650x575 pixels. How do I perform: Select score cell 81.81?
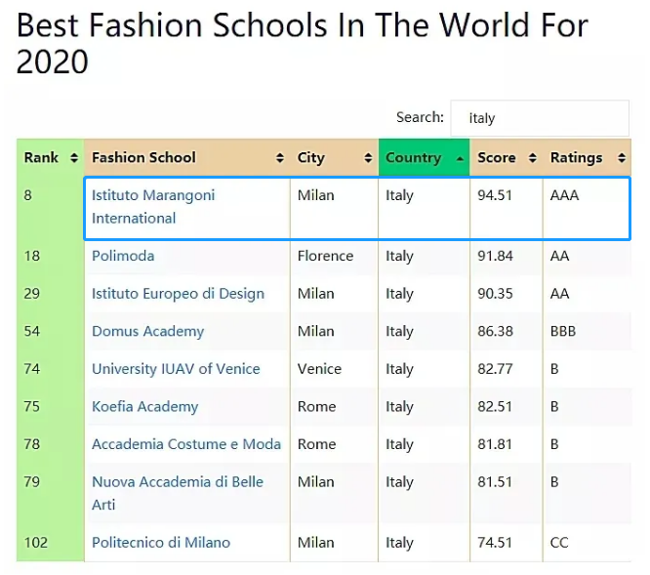click(507, 444)
